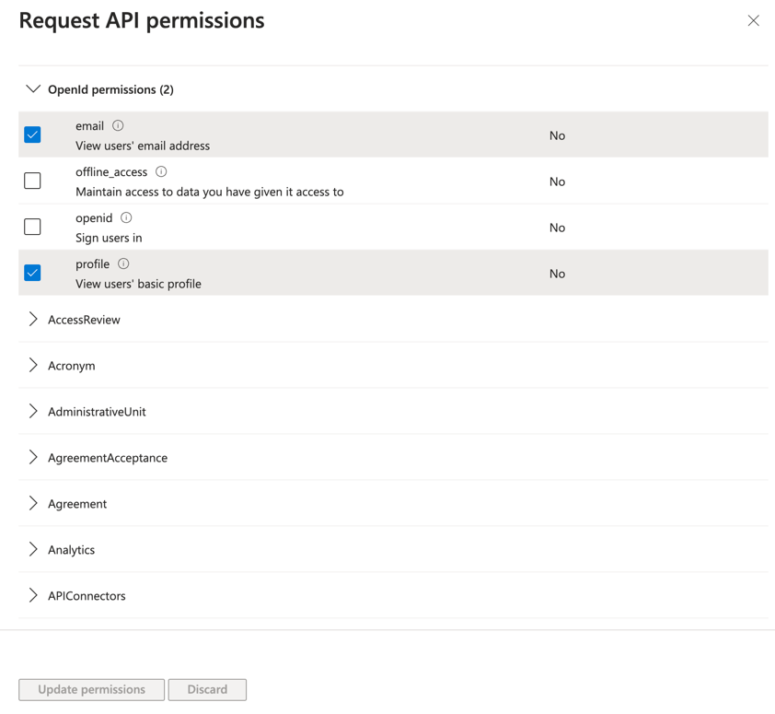
Task: Click the Update permissions button
Action: pyautogui.click(x=91, y=689)
